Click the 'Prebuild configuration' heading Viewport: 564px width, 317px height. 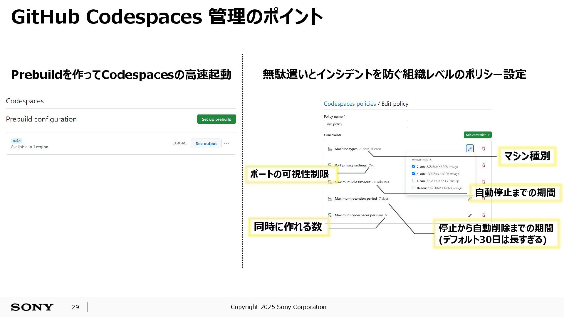point(41,119)
